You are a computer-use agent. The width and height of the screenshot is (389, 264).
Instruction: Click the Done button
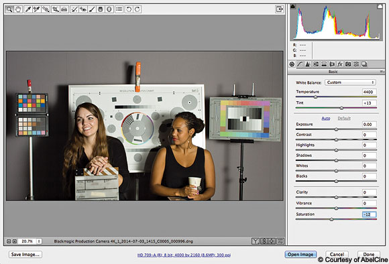369,255
